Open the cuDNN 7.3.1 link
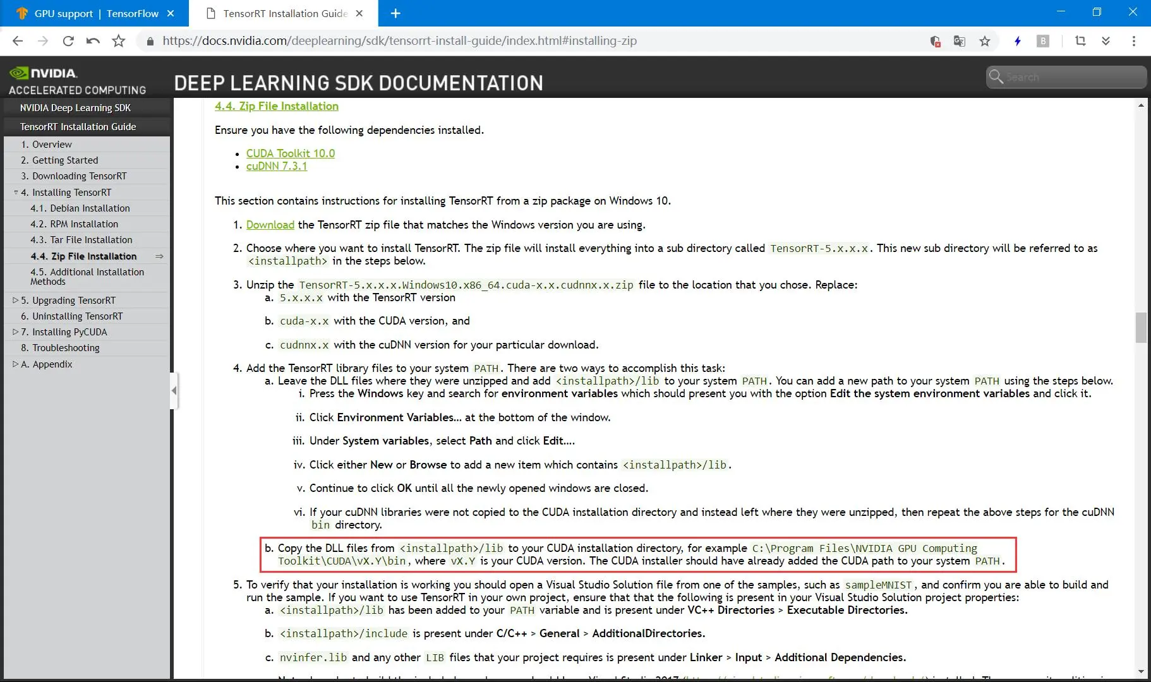 point(277,166)
